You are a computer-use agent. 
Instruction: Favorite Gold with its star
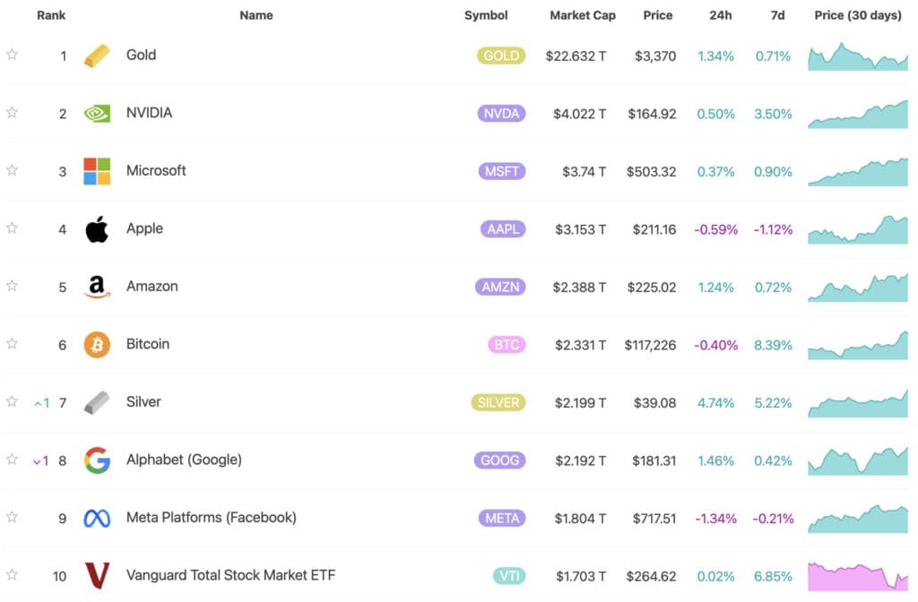(12, 55)
